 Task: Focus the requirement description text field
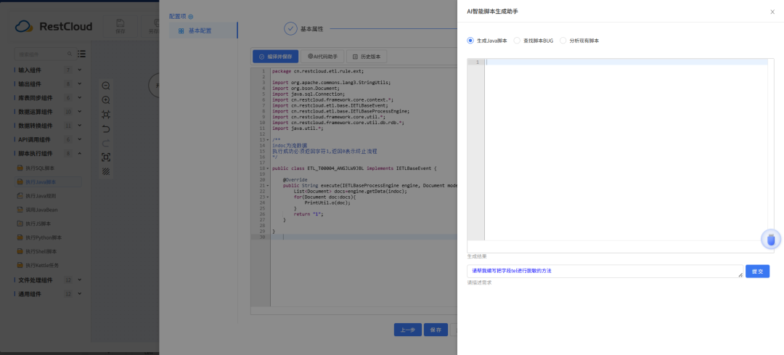point(605,271)
